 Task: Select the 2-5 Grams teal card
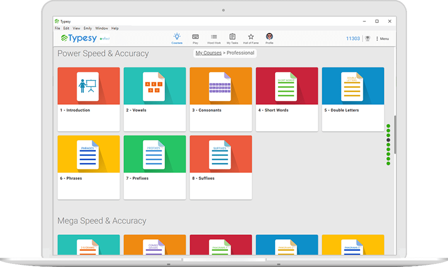[89, 245]
